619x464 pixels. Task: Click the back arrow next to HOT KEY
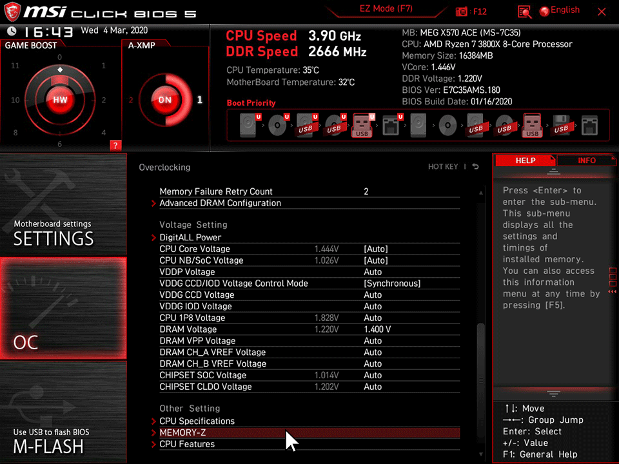[476, 166]
